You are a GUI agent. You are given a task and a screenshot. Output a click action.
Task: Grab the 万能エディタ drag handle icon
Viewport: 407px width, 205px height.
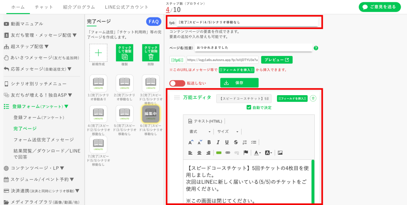[177, 98]
